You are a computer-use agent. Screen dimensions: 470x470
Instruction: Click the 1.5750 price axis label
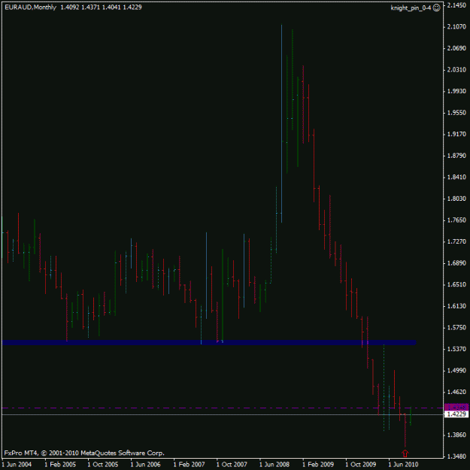(456, 328)
